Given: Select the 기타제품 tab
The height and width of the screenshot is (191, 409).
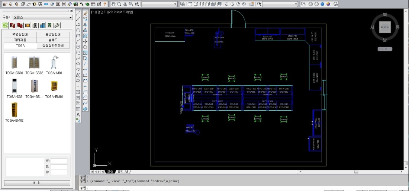Looking at the screenshot, I should point(20,40).
